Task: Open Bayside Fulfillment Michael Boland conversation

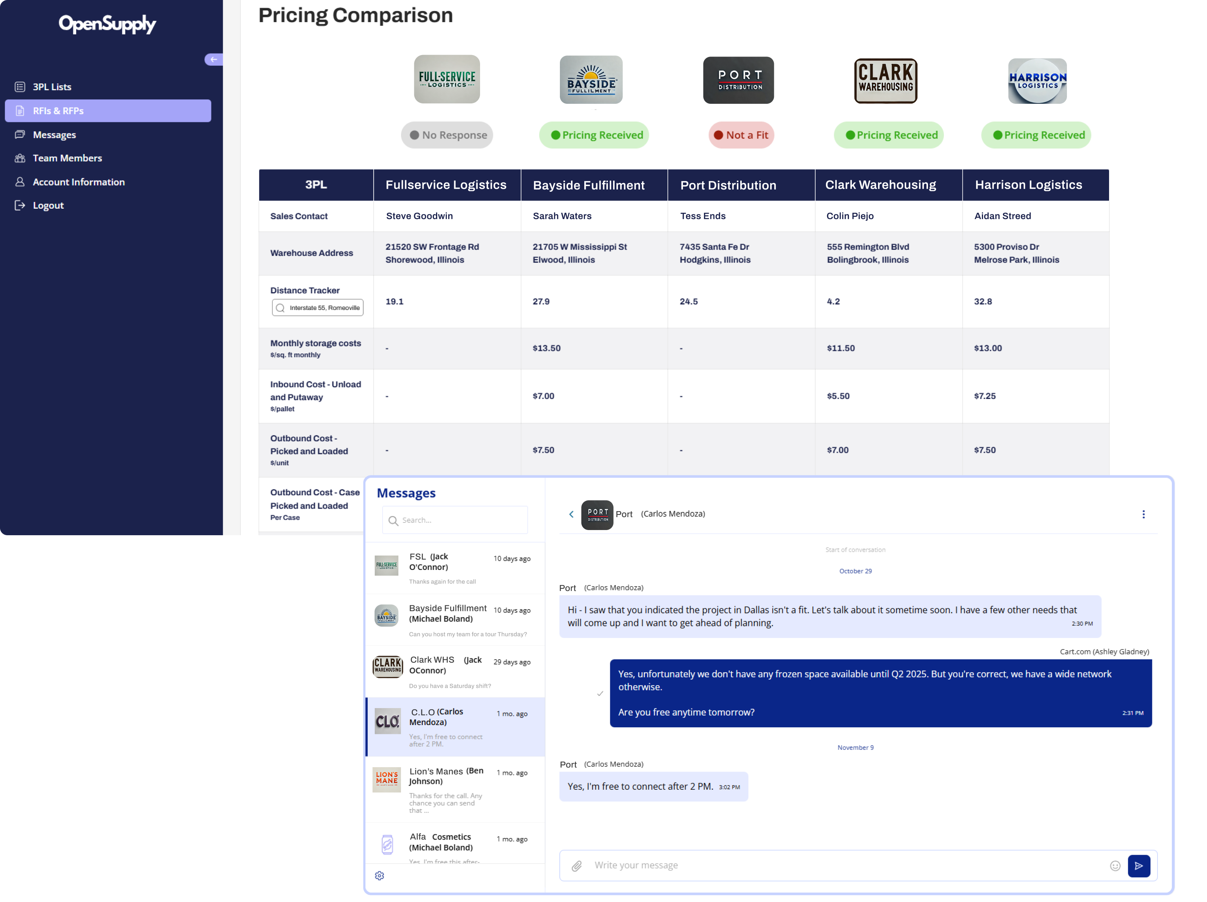Action: click(455, 620)
